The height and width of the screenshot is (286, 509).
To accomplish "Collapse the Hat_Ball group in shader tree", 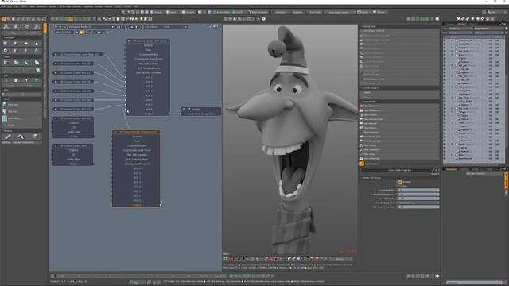I will pyautogui.click(x=452, y=65).
